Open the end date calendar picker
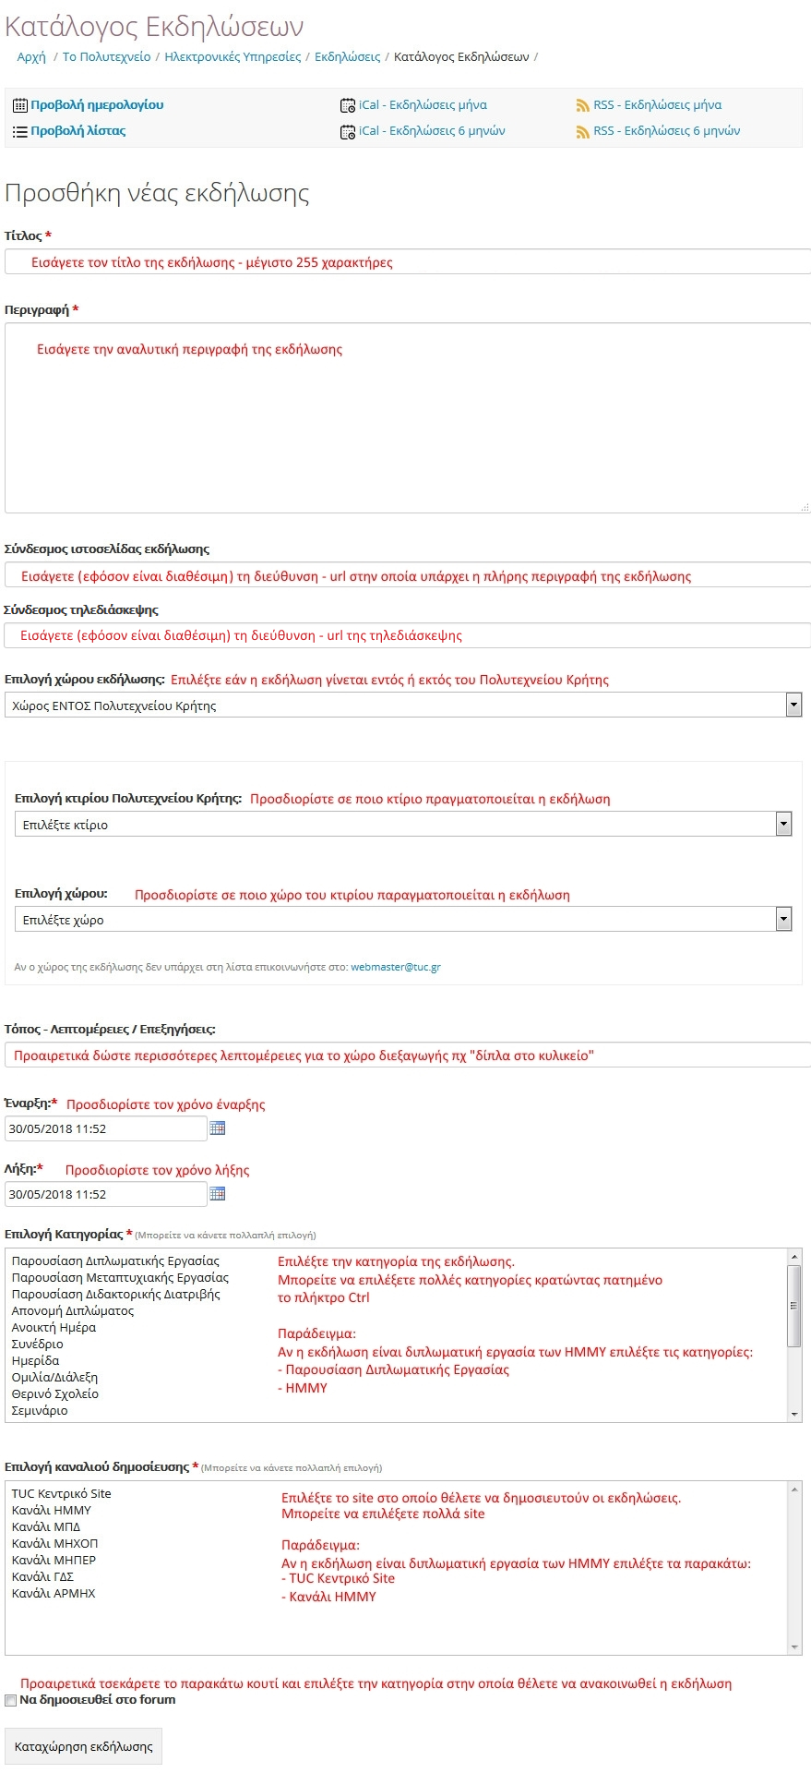The height and width of the screenshot is (1773, 811). [218, 1193]
